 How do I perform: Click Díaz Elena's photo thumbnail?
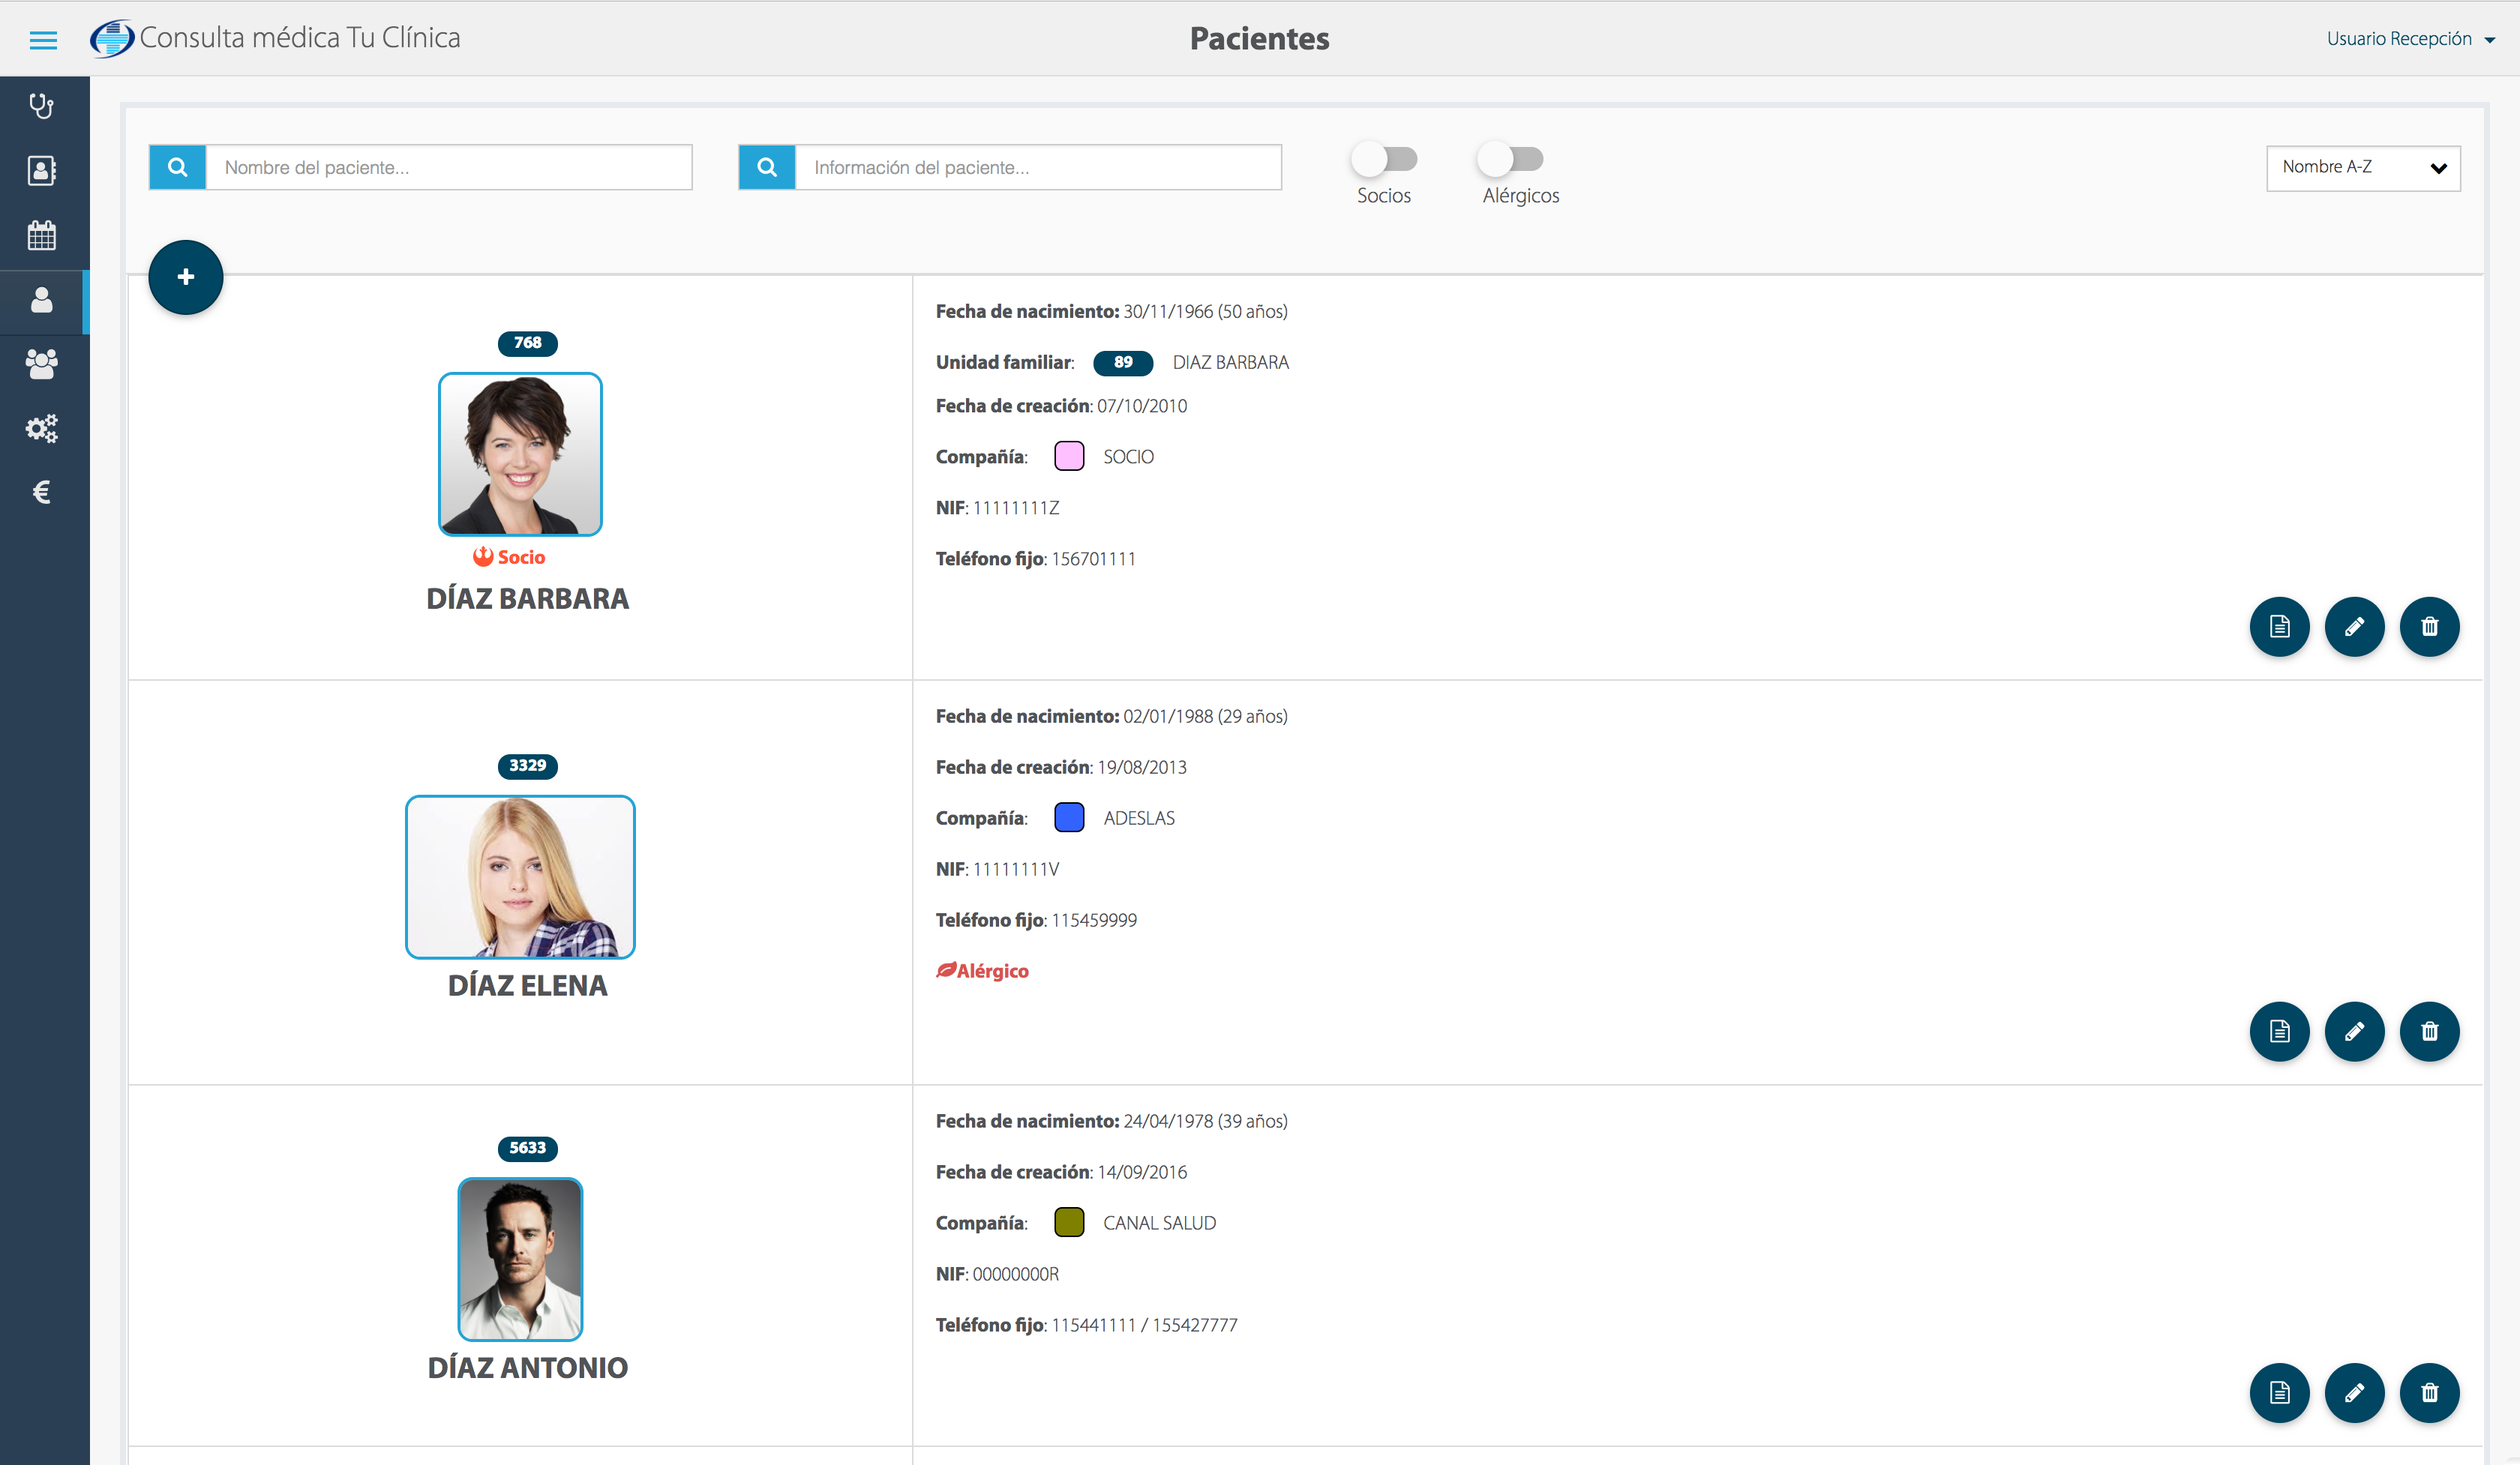[520, 877]
